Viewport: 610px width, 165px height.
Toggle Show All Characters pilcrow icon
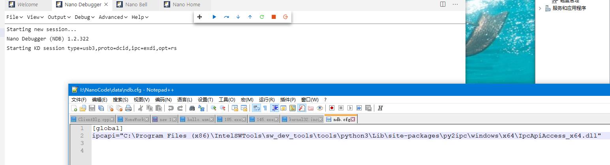(x=265, y=108)
